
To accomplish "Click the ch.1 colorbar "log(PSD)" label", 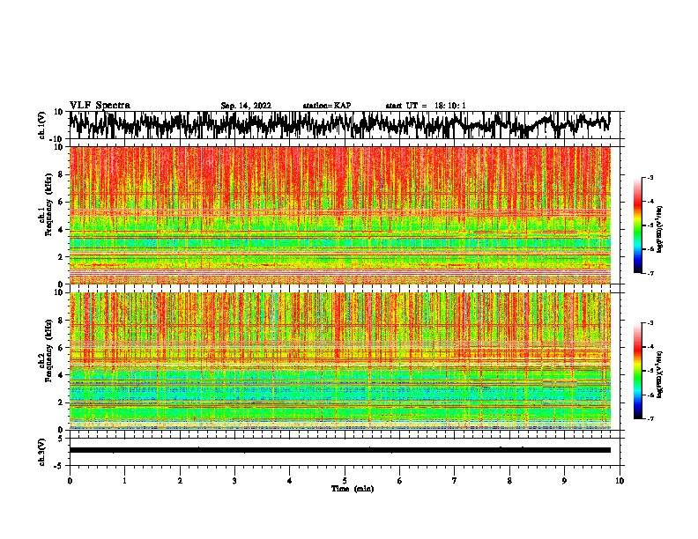I will [x=659, y=230].
